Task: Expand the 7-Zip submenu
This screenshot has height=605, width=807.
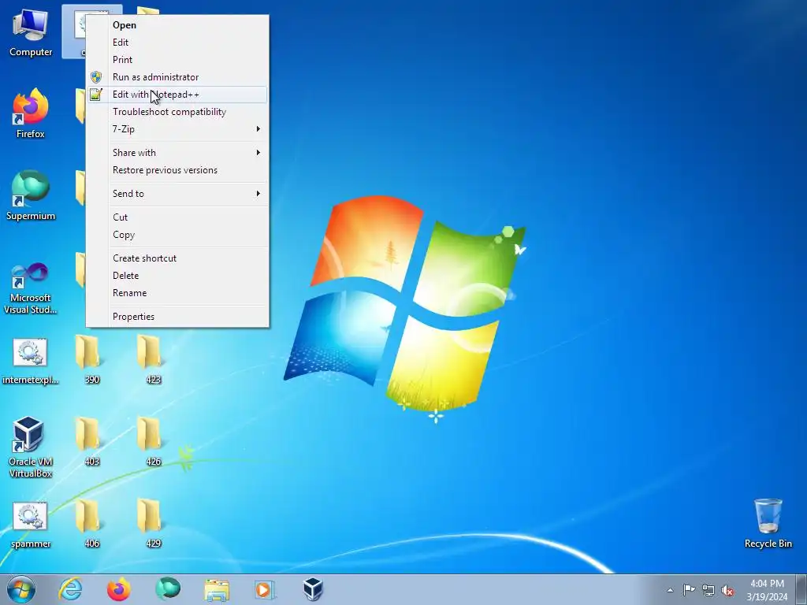Action: (x=177, y=129)
